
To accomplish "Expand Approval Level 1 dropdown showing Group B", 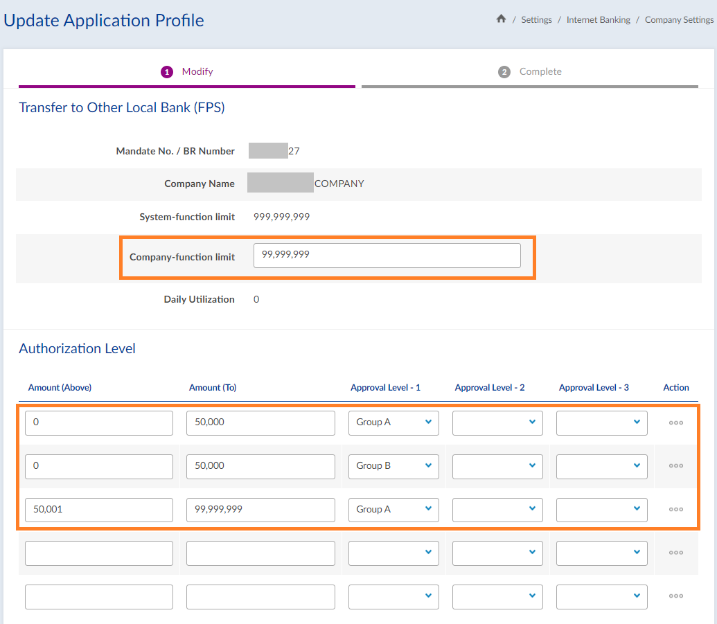I will coord(393,466).
